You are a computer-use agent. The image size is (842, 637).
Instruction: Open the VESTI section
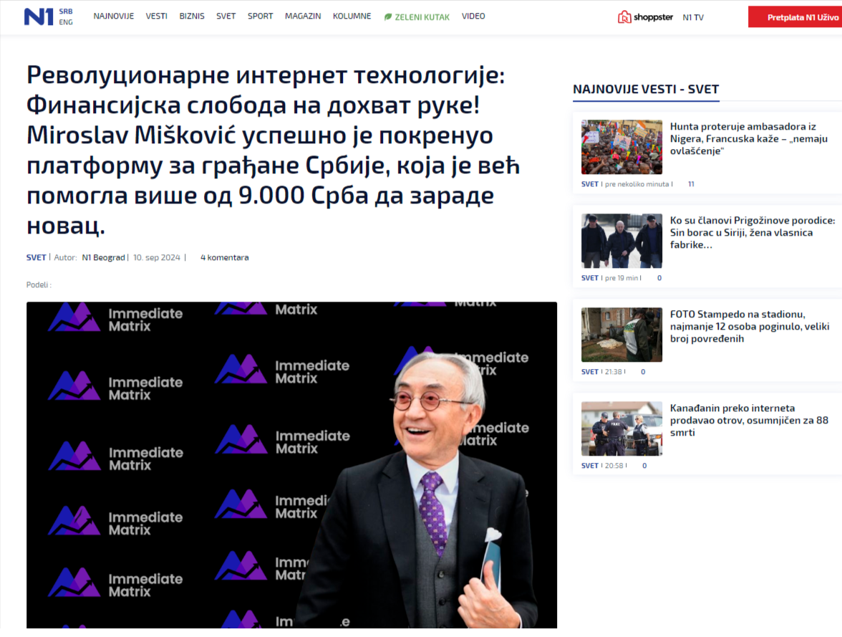pyautogui.click(x=156, y=16)
